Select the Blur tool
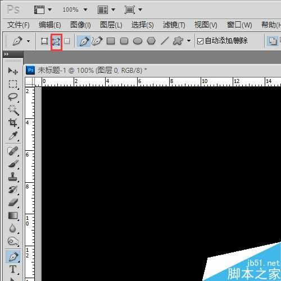The image size is (281, 281). pyautogui.click(x=13, y=228)
